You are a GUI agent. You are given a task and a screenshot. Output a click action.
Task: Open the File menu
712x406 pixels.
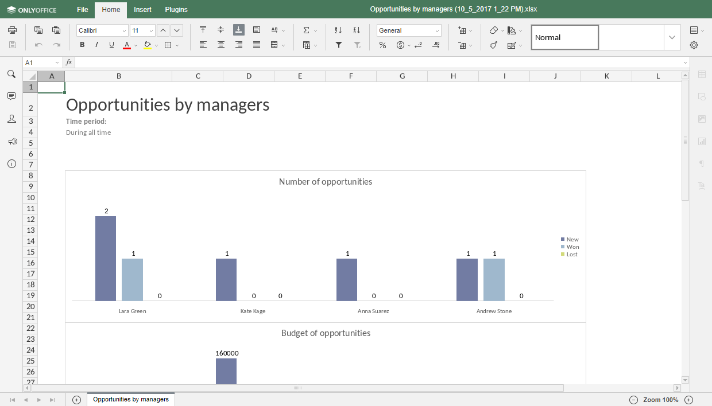click(82, 10)
